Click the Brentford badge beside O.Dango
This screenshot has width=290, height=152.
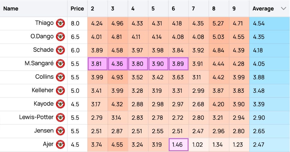[61, 37]
